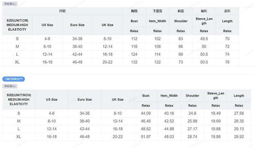This screenshot has width=254, height=147.
Task: Click the UK Size header in CM table
Action: pyautogui.click(x=107, y=25)
